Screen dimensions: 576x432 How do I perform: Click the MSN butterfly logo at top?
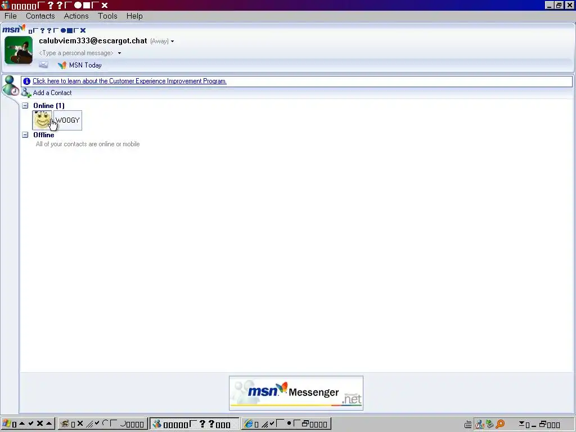[13, 29]
